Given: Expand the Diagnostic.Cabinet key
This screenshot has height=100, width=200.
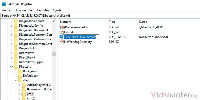Looking at the screenshot, I should coord(12,21).
